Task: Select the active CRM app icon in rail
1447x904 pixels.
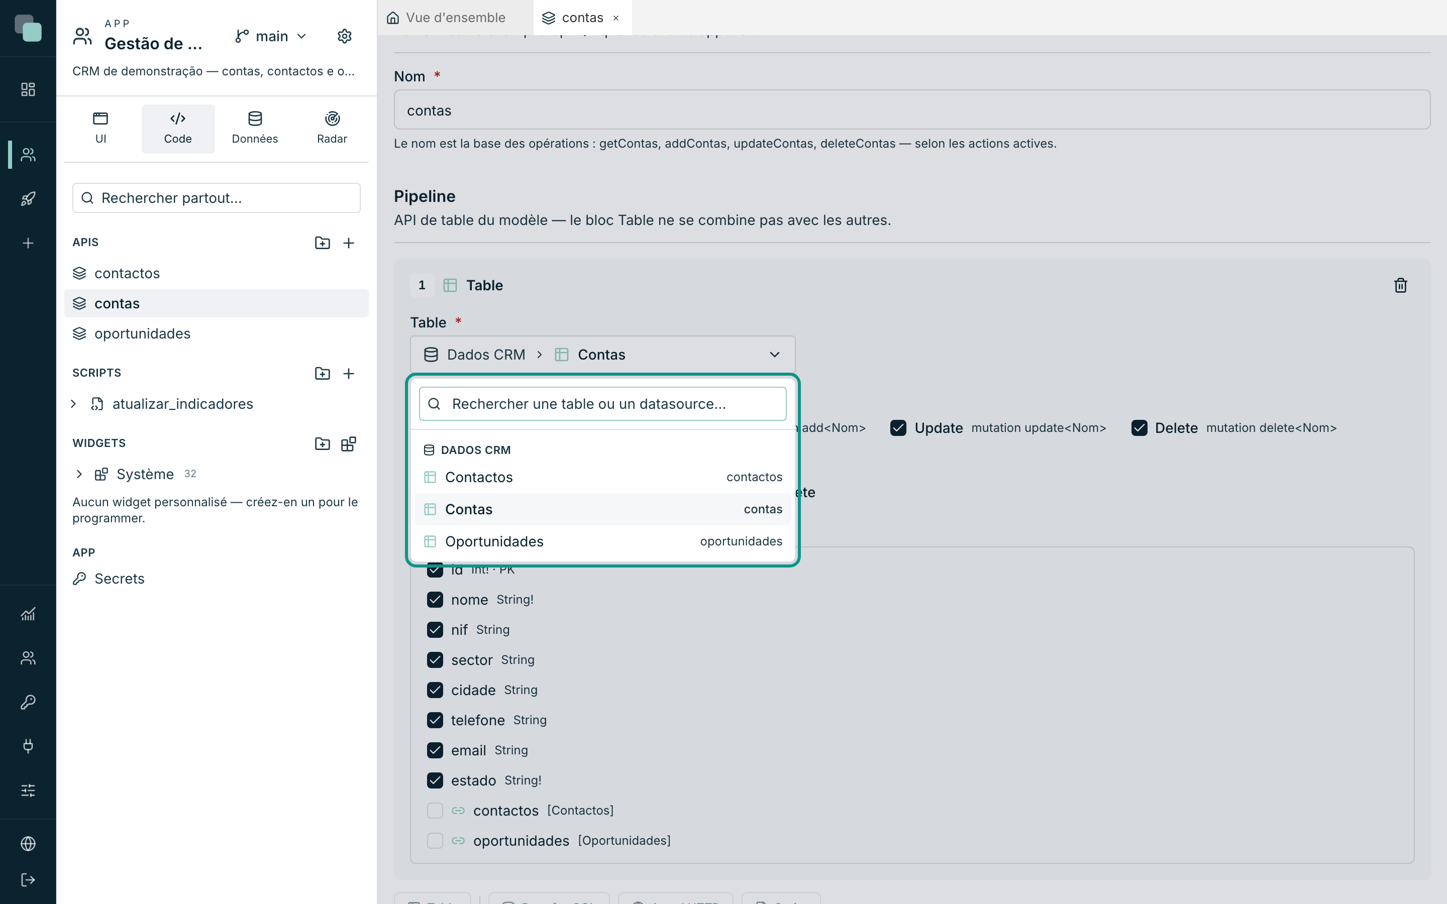Action: (28, 155)
